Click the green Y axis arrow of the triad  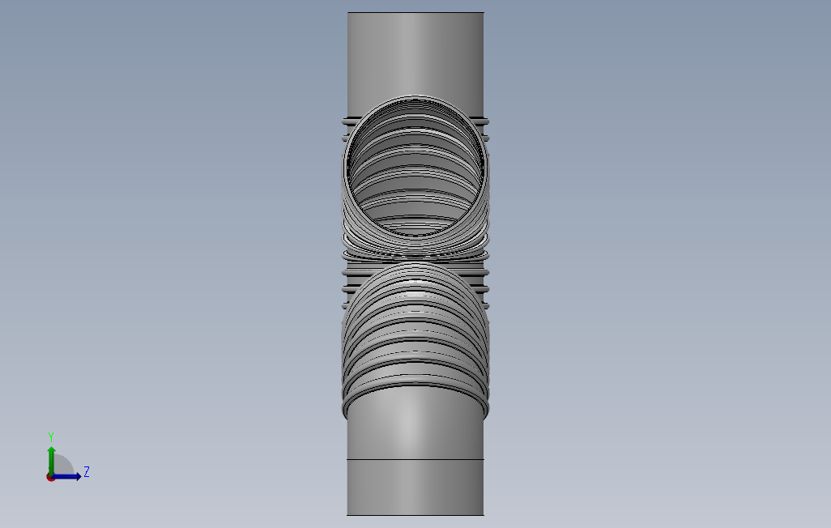click(51, 460)
